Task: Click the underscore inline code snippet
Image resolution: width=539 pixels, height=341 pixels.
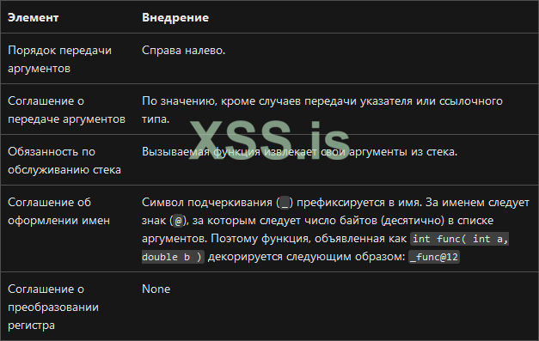Action: tap(285, 203)
